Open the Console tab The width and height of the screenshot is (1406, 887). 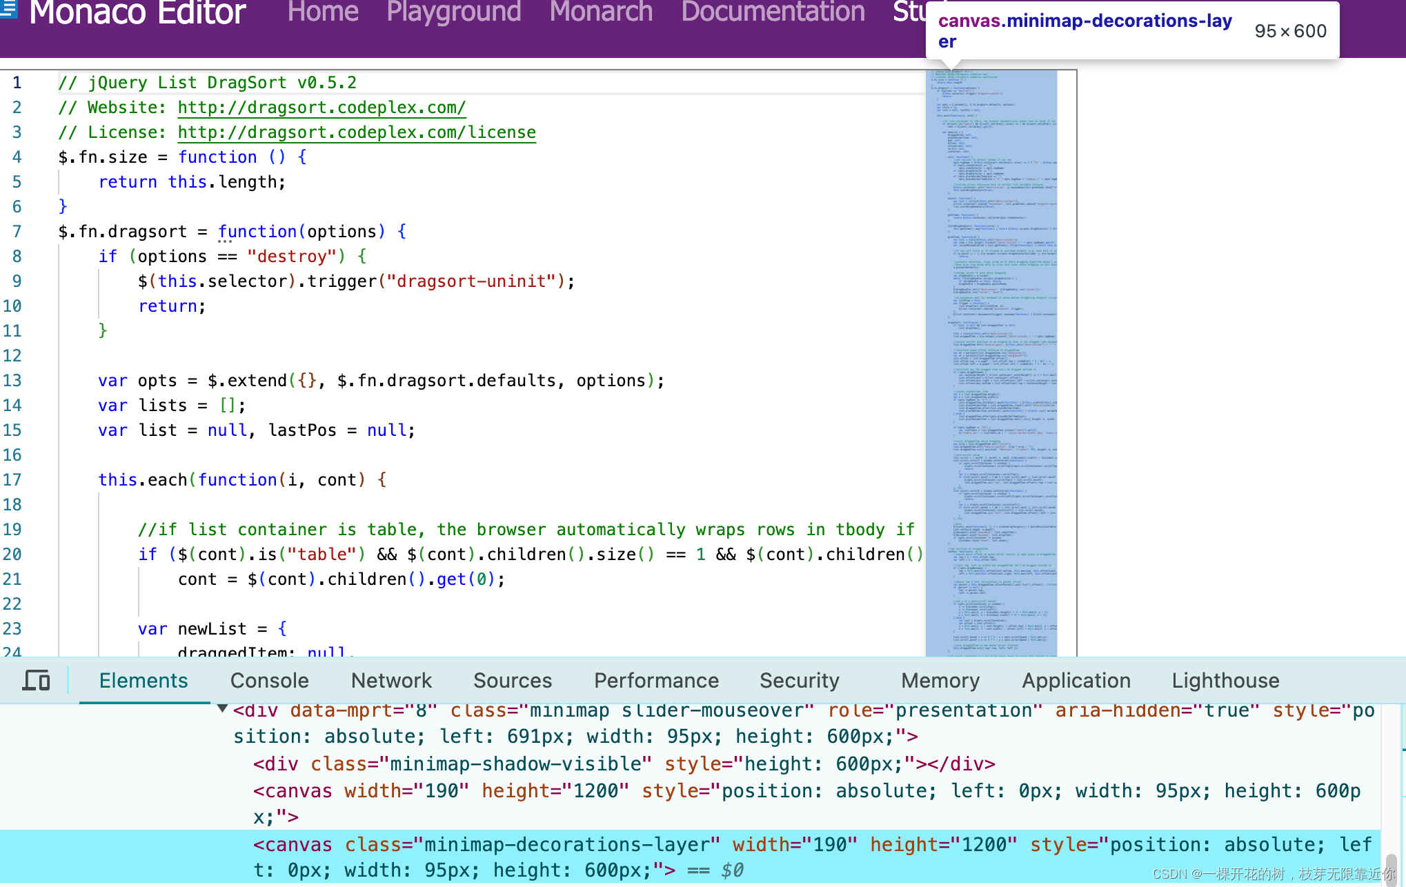click(x=269, y=681)
